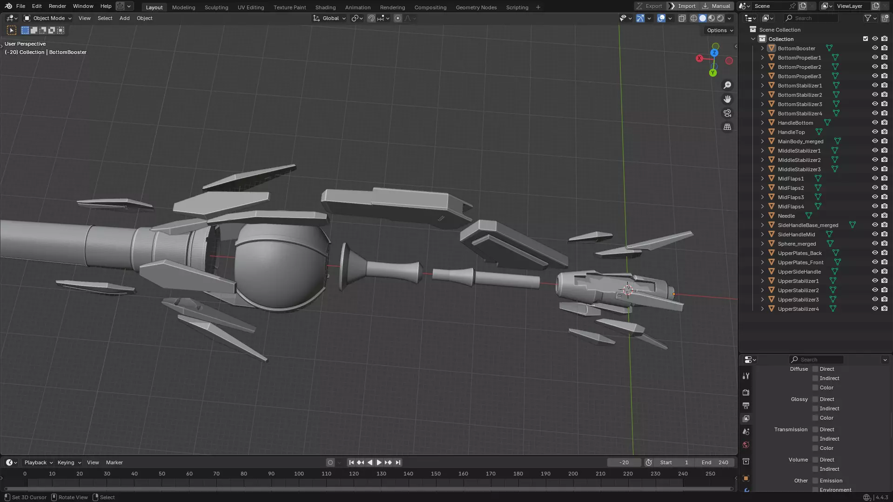Switch viewport shading to Material Preview

coord(712,18)
